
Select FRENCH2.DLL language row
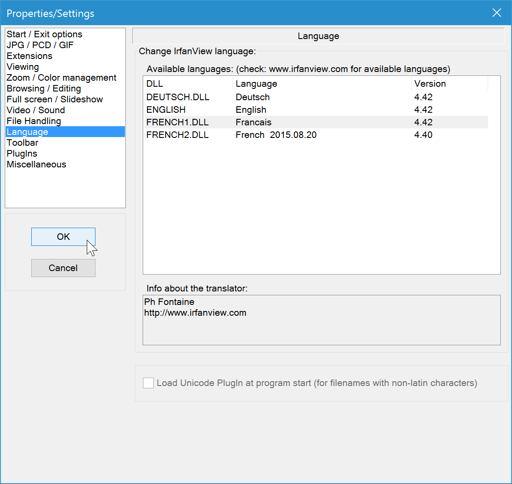(316, 135)
